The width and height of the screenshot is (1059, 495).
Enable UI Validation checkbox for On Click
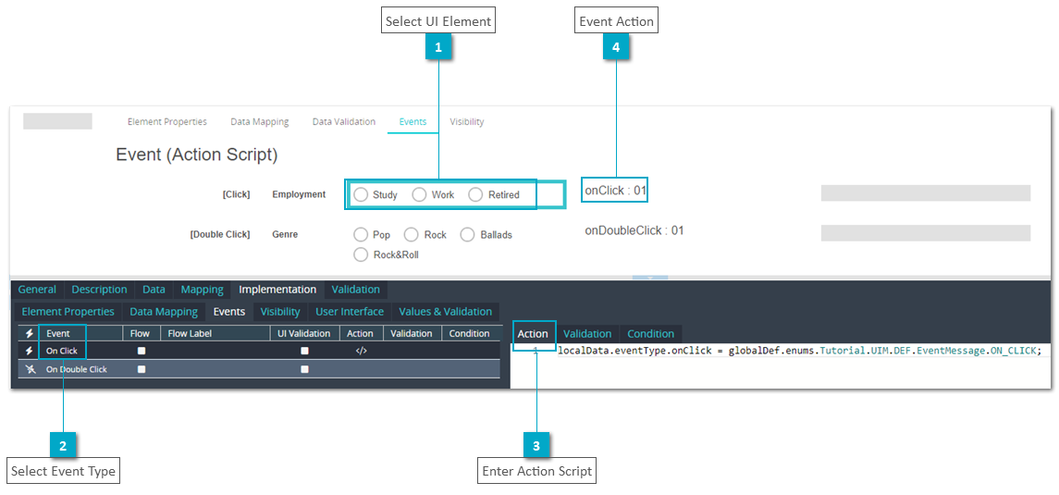304,352
